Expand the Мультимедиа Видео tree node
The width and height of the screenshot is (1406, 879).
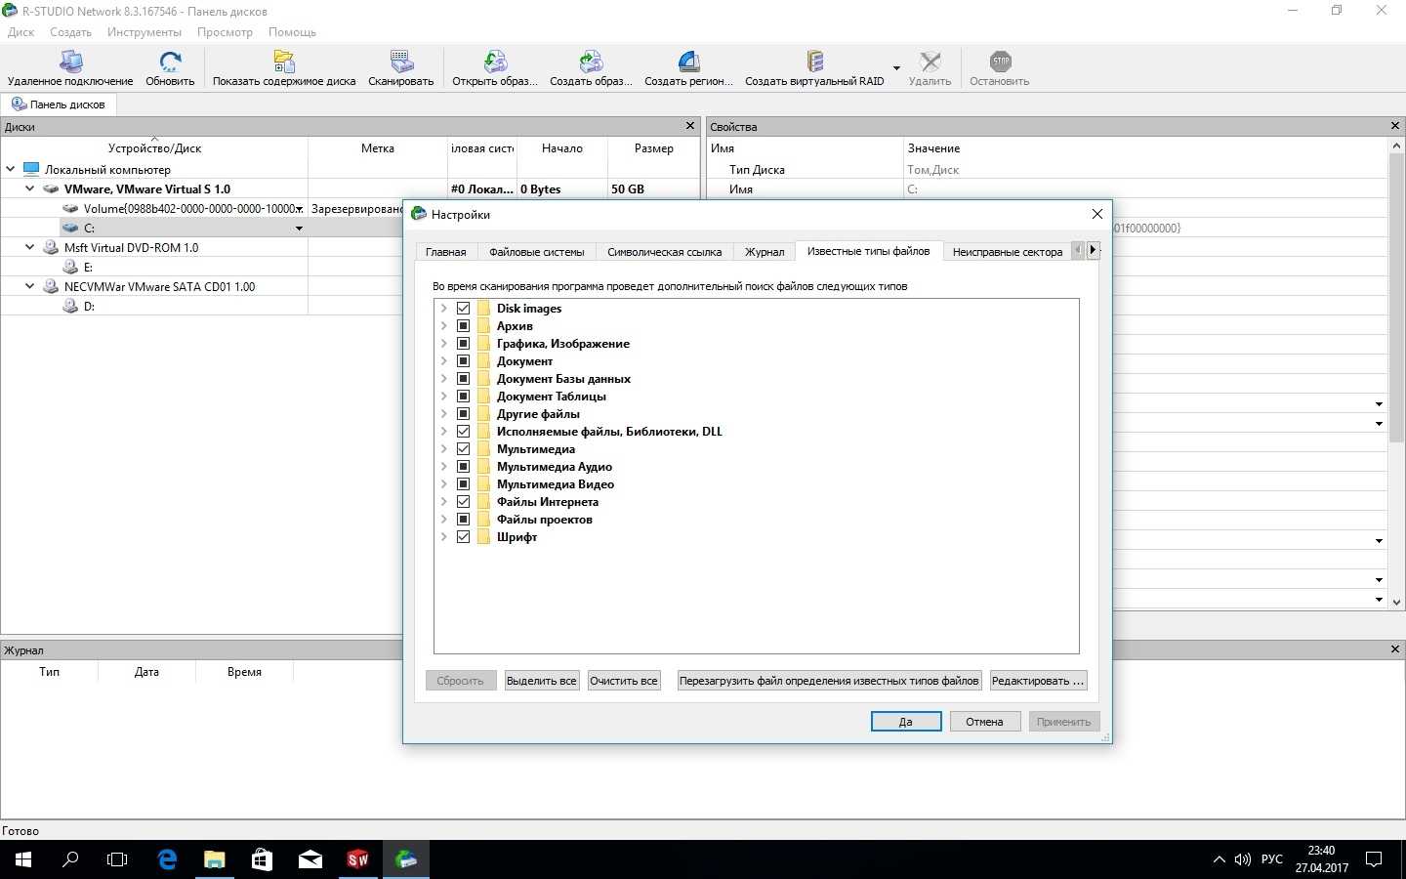pos(443,484)
